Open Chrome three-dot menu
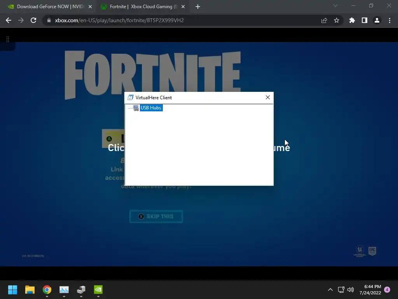The height and width of the screenshot is (299, 398). (x=389, y=20)
